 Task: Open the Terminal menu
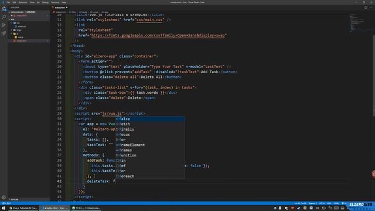click(x=55, y=2)
